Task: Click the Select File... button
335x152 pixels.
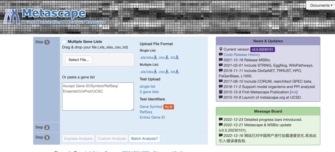Action: click(79, 60)
